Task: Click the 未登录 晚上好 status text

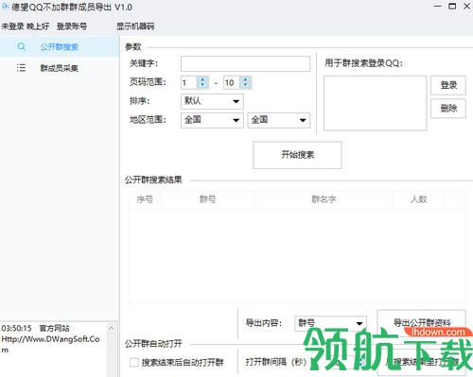Action: click(x=26, y=26)
